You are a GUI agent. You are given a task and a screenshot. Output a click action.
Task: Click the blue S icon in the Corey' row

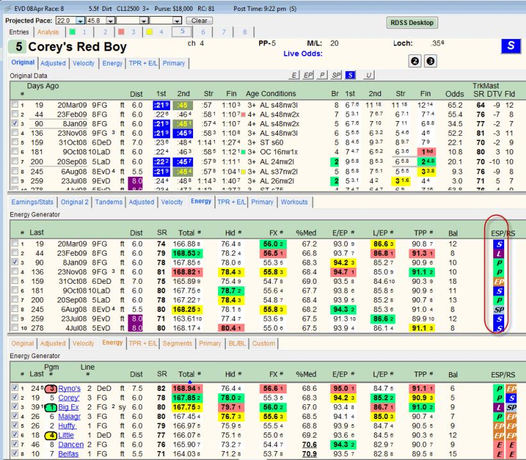tap(511, 398)
